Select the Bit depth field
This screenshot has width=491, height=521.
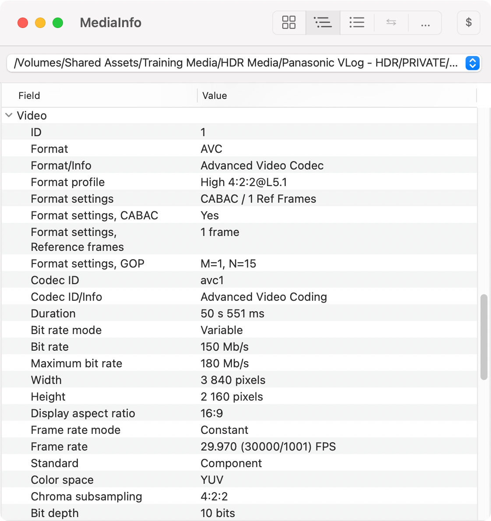pyautogui.click(x=55, y=513)
